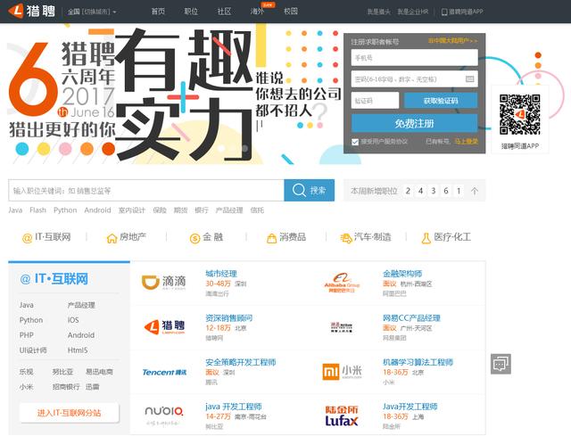Focus the 验证码 verification code field
This screenshot has width=571, height=436.
coord(375,101)
